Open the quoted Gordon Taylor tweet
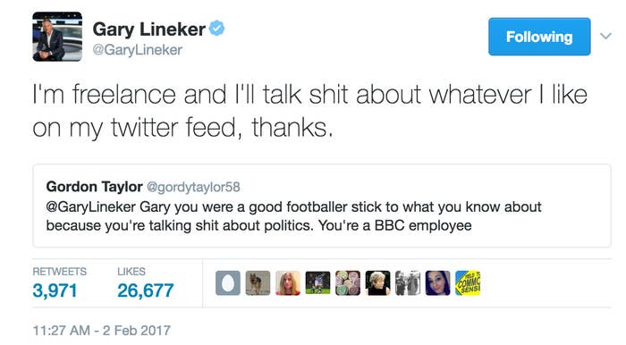Viewport: 626px width, 345px height. (x=322, y=206)
